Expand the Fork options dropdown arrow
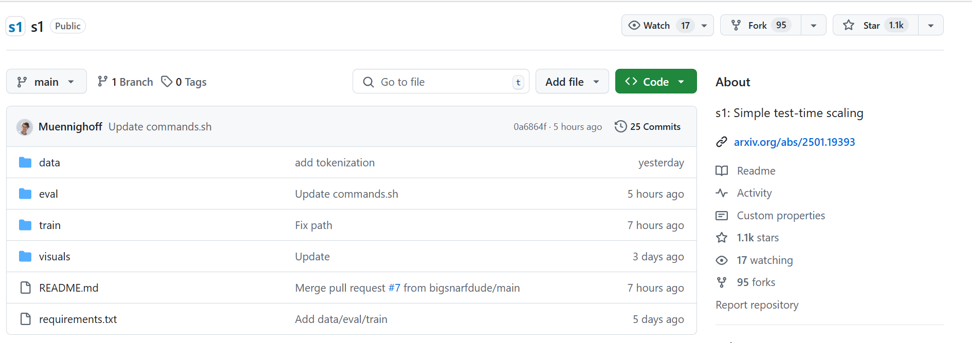 [814, 25]
